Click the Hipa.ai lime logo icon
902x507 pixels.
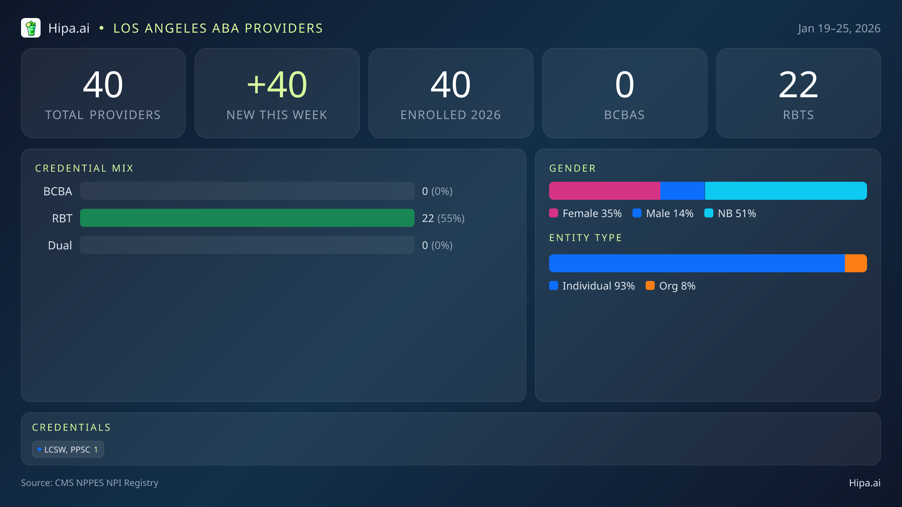tap(31, 28)
